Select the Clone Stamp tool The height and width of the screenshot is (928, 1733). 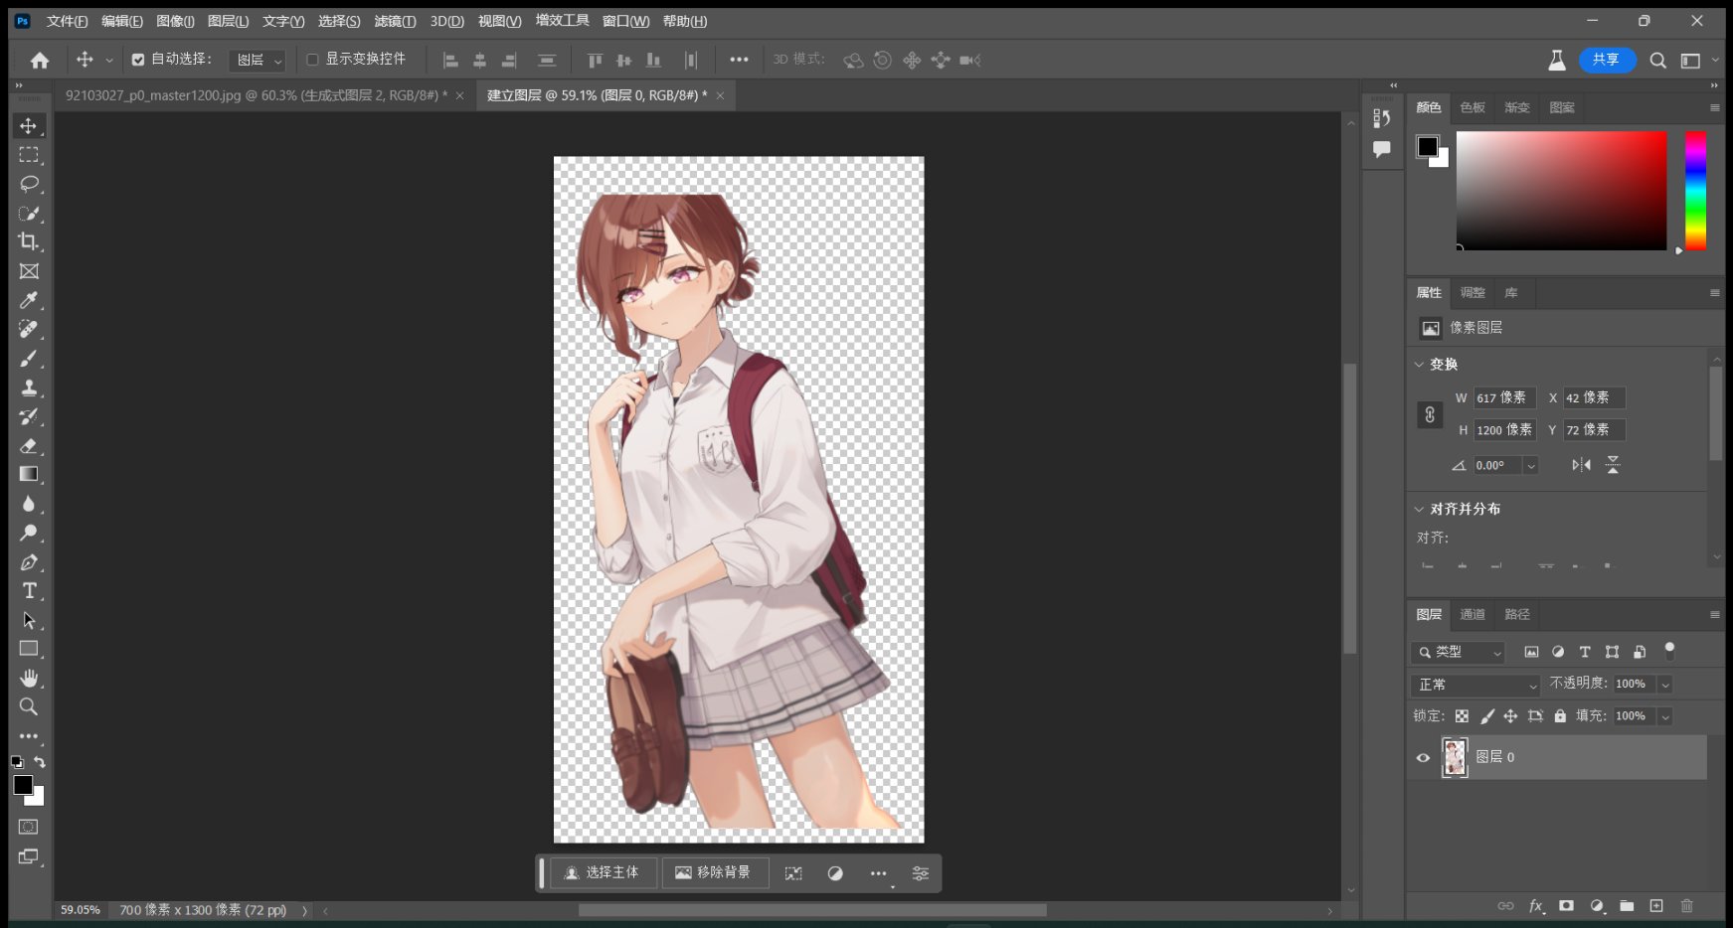point(29,387)
